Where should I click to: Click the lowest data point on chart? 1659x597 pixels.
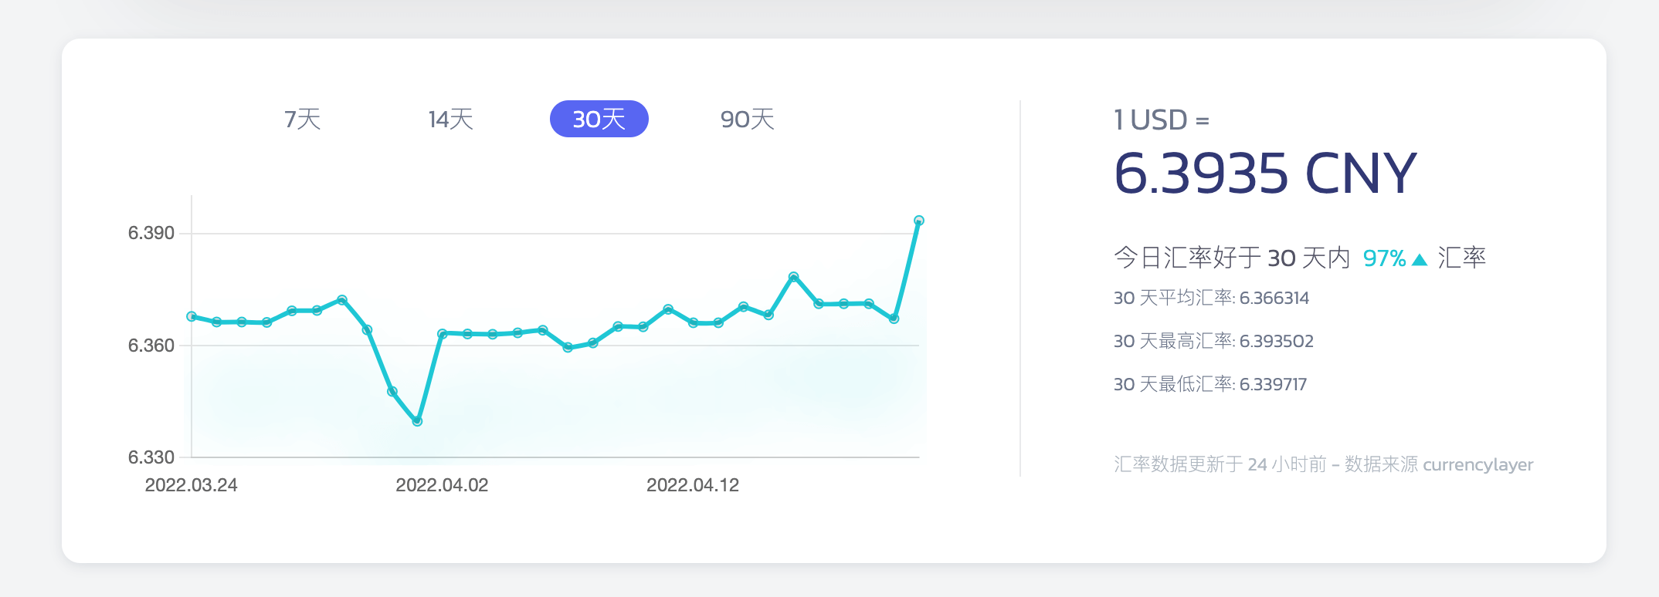(x=417, y=421)
